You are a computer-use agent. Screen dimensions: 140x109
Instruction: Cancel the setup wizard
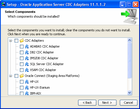click(129, 103)
